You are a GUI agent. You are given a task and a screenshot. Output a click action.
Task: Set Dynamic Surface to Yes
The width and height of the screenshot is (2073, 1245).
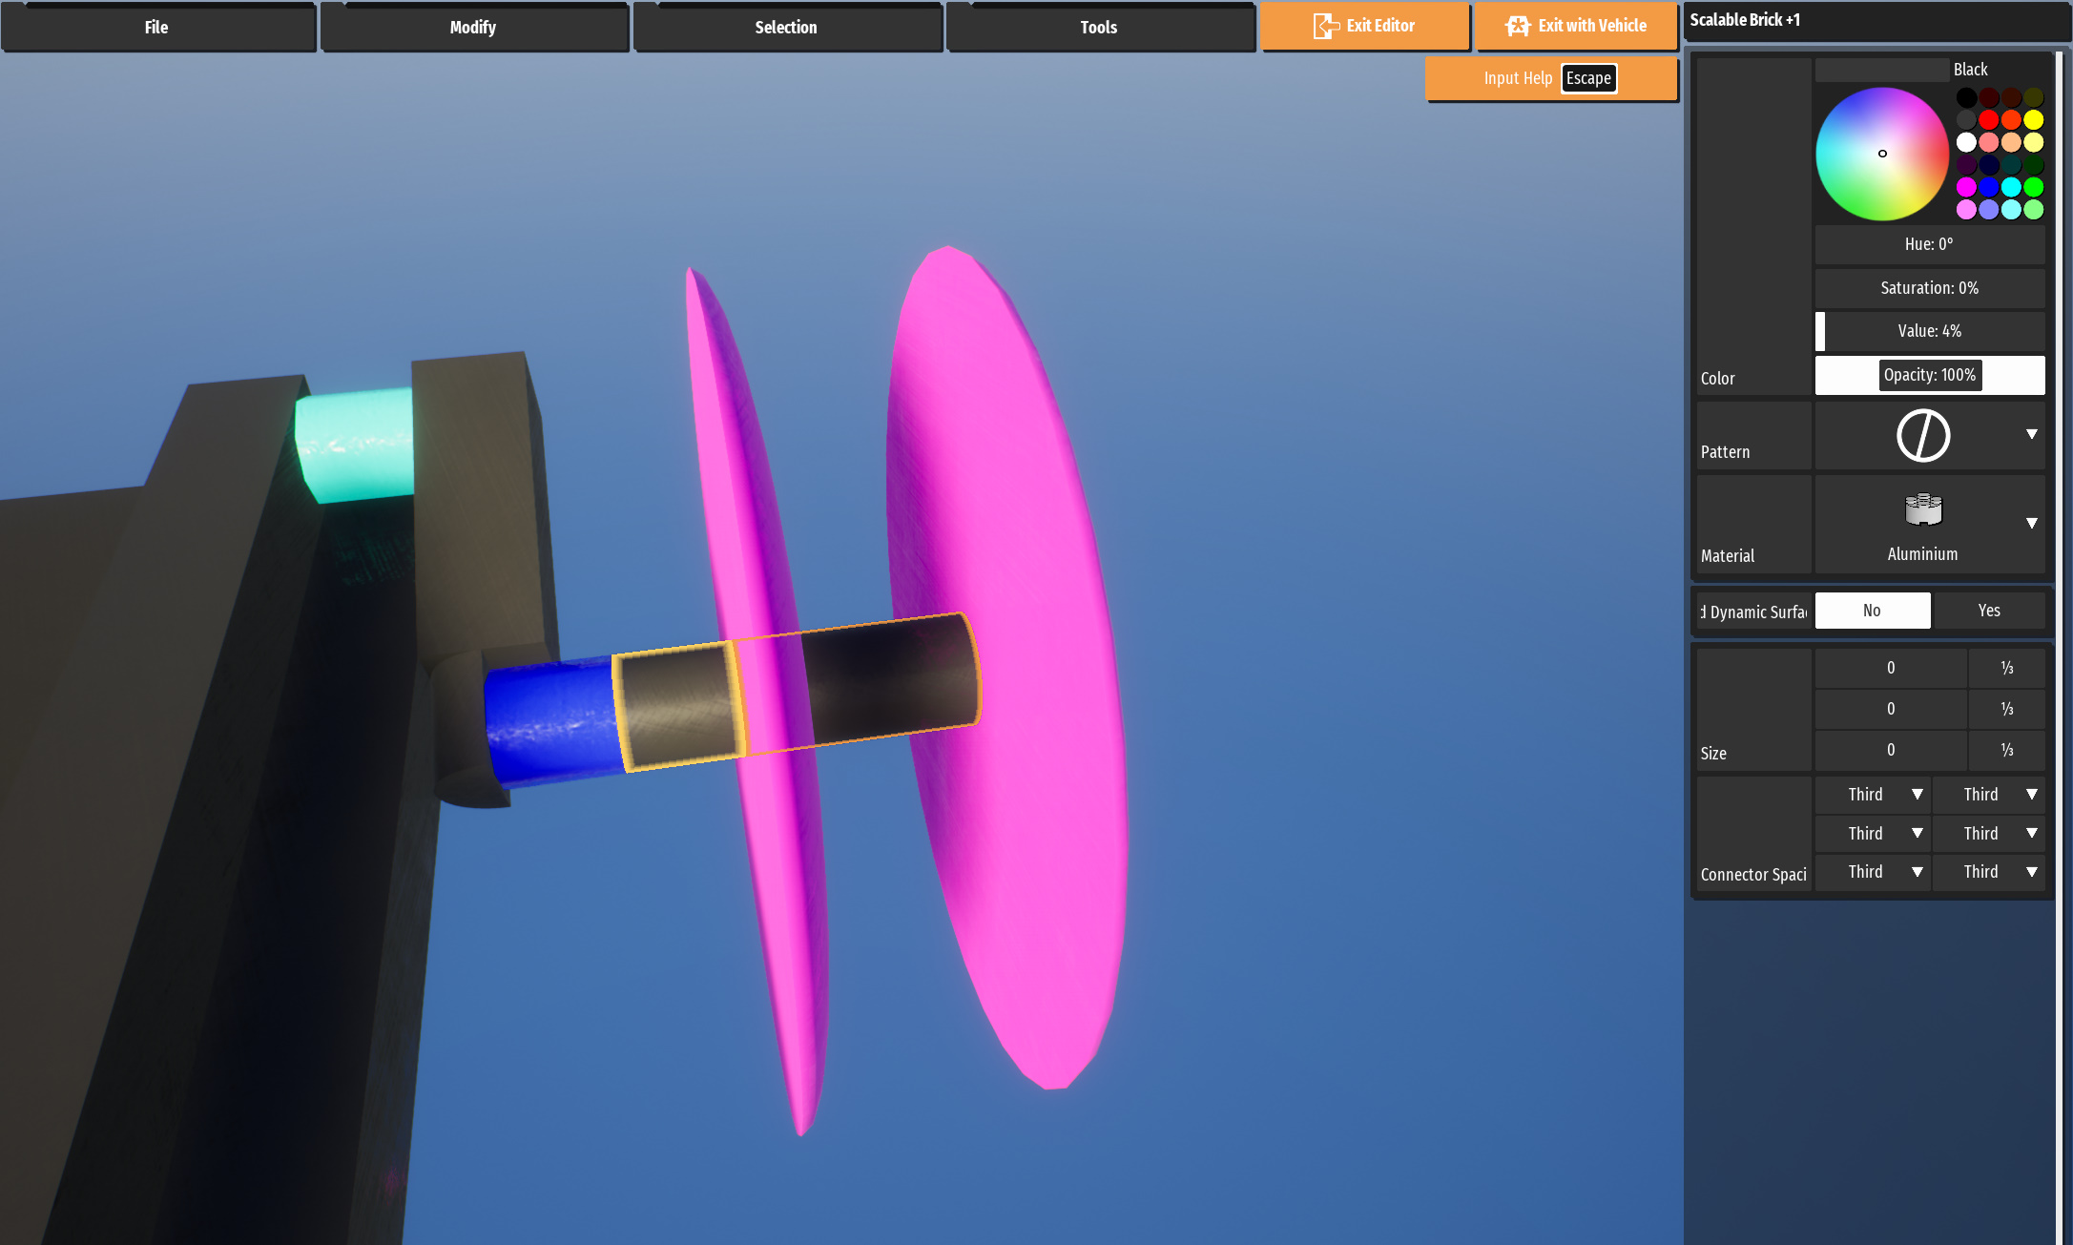tap(1988, 611)
